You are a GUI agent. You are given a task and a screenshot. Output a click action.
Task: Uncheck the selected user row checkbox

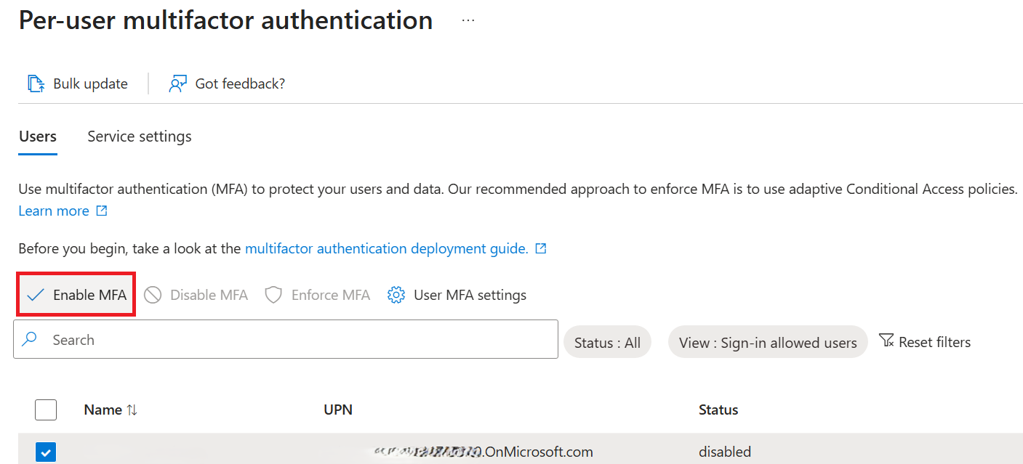click(x=46, y=452)
